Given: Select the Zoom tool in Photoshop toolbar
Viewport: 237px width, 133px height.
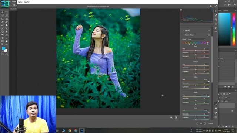Looking at the screenshot, I should coord(3,44).
